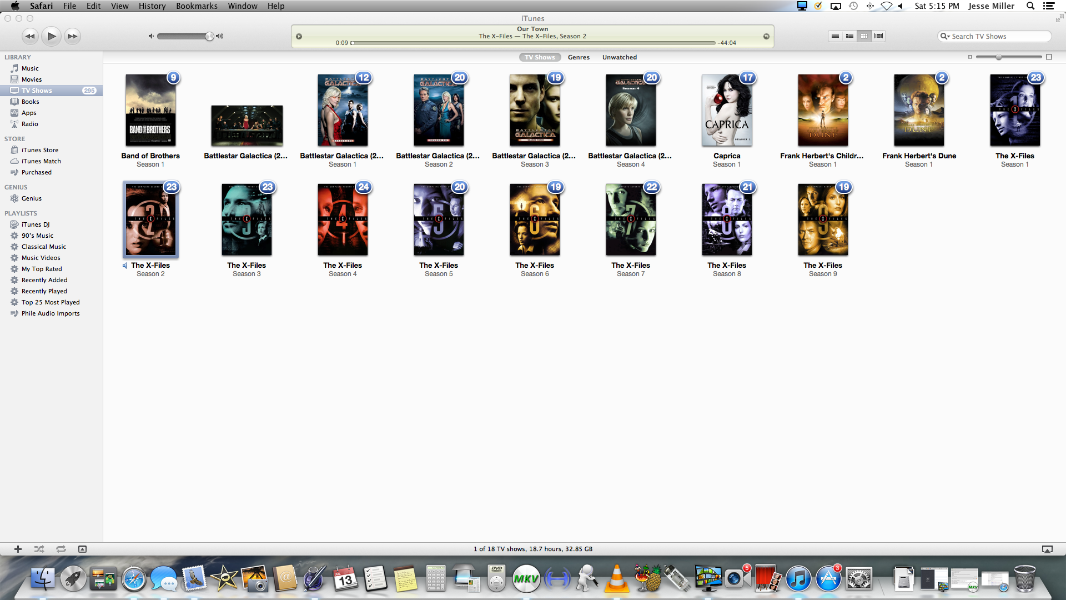Select iTunes DJ playlist

[51, 224]
